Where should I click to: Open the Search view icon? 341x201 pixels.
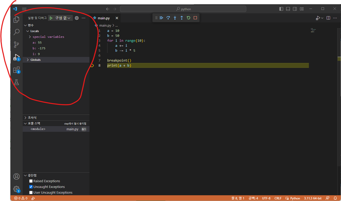click(x=17, y=32)
